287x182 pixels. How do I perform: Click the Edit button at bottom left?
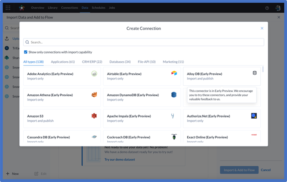coord(40,174)
